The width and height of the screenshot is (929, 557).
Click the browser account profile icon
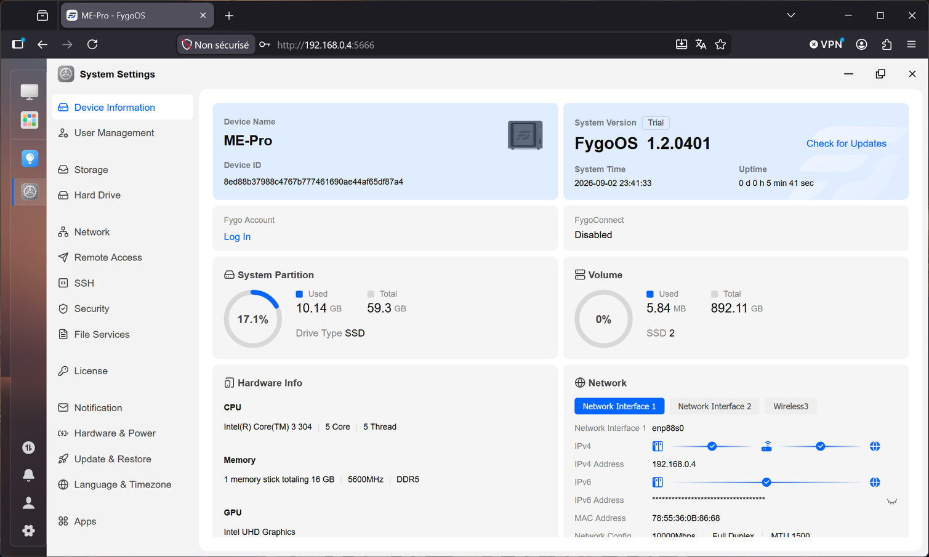[861, 44]
